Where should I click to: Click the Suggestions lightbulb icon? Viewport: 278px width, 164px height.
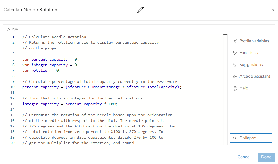235,65
